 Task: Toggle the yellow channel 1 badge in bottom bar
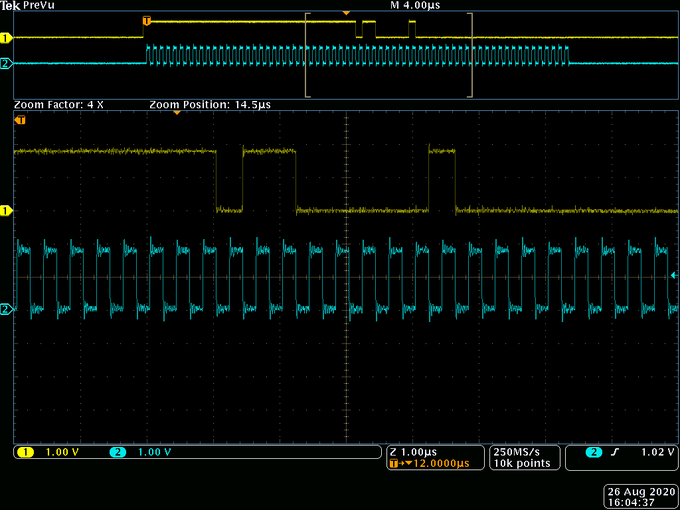(25, 452)
